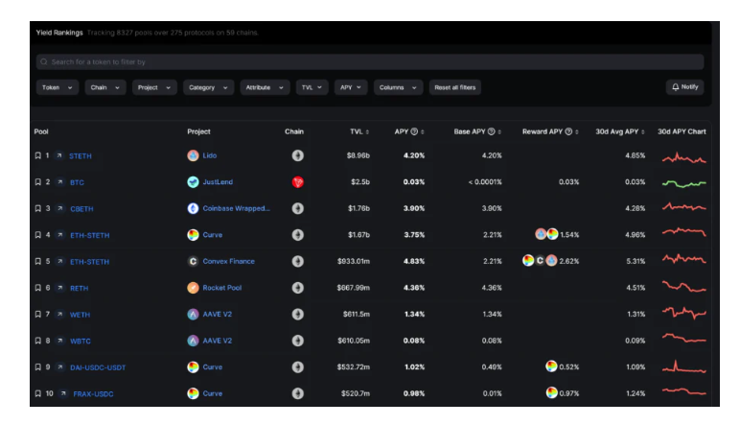Click the STETH 30d APY sparkline chart
The width and height of the screenshot is (740, 425).
coord(683,157)
